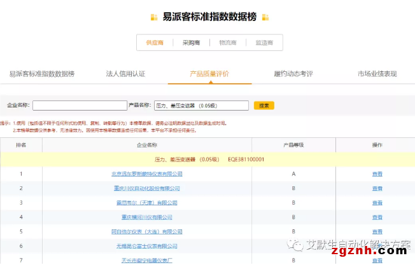Click the red 提示 disclaimer first line
Screen dimensions: 415x265
pyautogui.click(x=114, y=123)
